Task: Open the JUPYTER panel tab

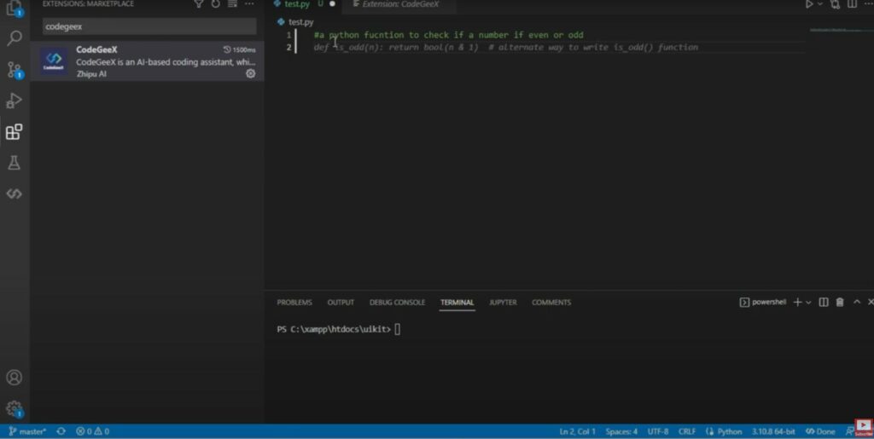Action: (503, 303)
